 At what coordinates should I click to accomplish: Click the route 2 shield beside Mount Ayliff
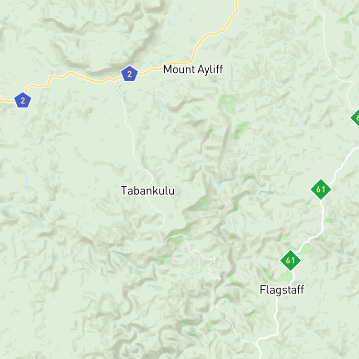129,74
